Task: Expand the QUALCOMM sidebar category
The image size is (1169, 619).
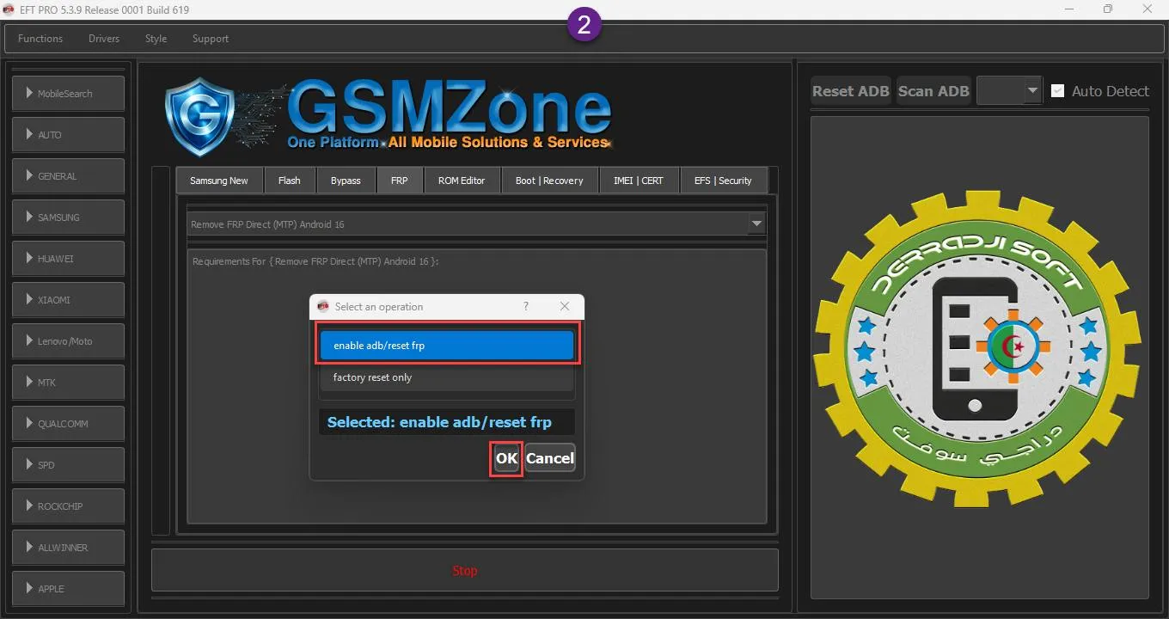Action: click(x=68, y=424)
